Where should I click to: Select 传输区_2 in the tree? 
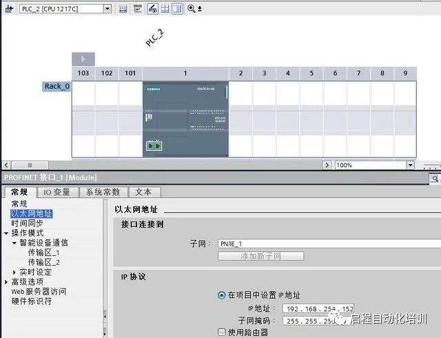coord(44,262)
